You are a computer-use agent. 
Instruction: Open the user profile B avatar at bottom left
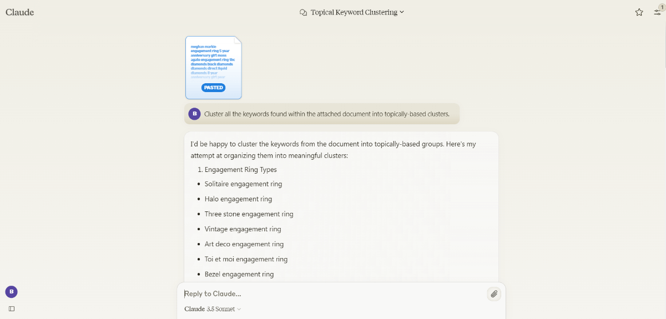click(x=11, y=292)
